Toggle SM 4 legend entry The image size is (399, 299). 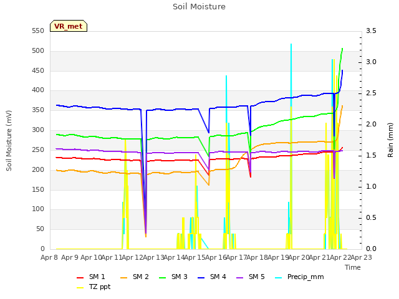212,277
